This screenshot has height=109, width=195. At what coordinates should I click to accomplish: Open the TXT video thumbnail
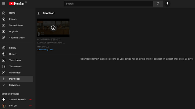[53, 28]
